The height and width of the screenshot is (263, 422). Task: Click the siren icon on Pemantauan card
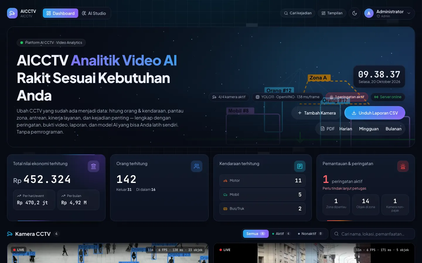(403, 166)
